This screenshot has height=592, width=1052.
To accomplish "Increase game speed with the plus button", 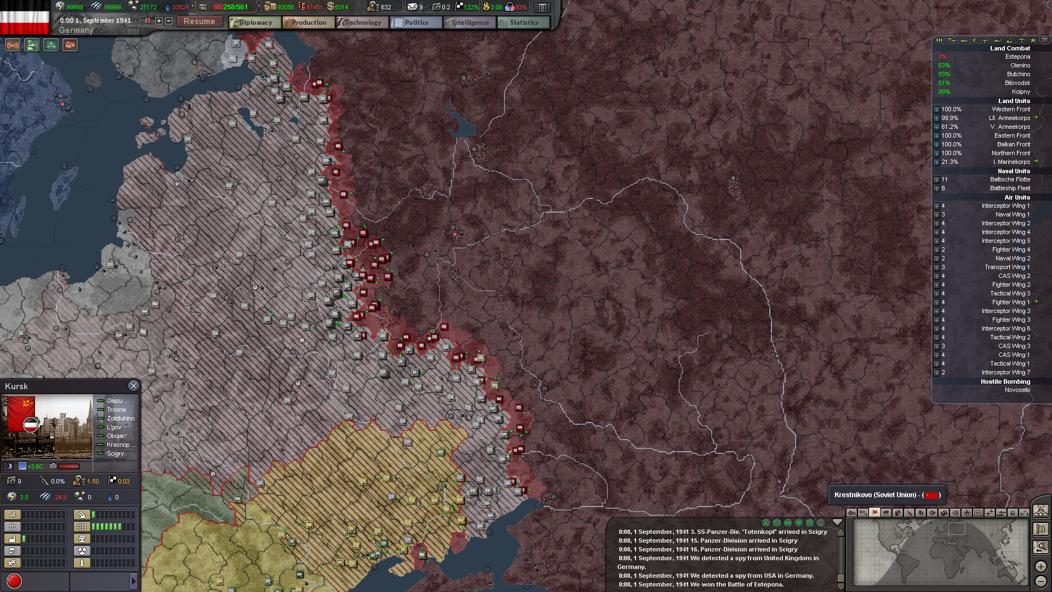I will point(159,21).
